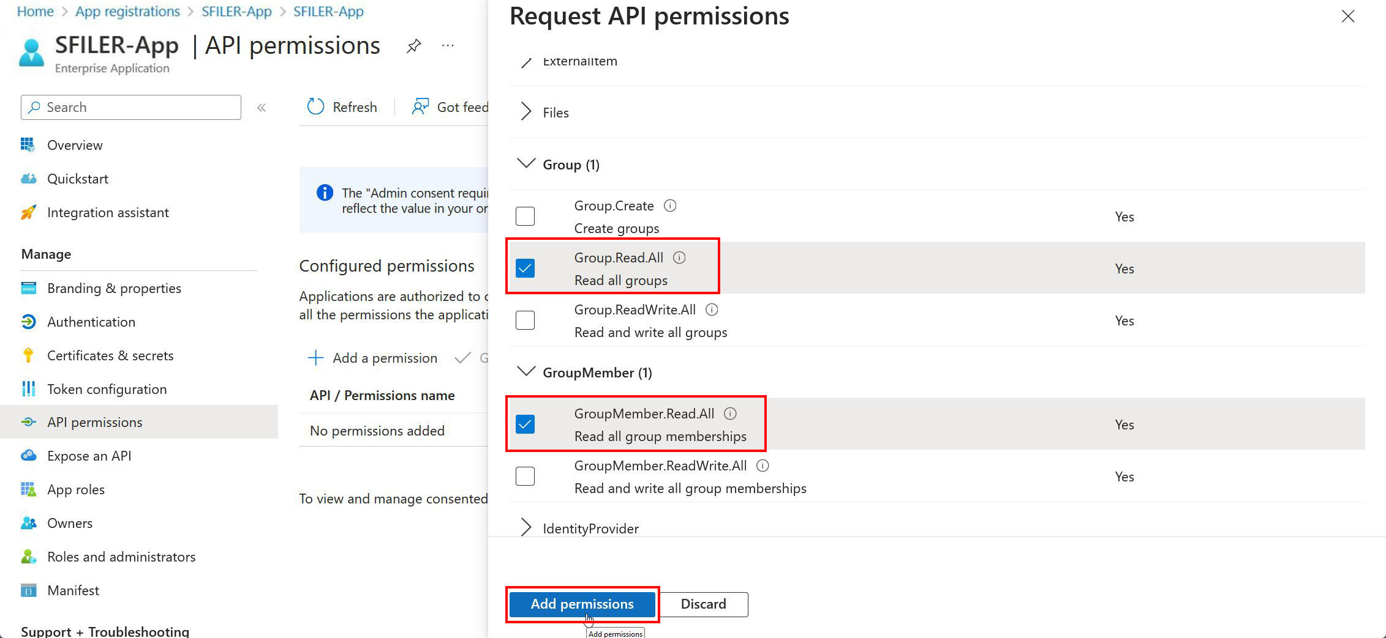
Task: Click the Expose an API cloud icon
Action: coord(28,456)
